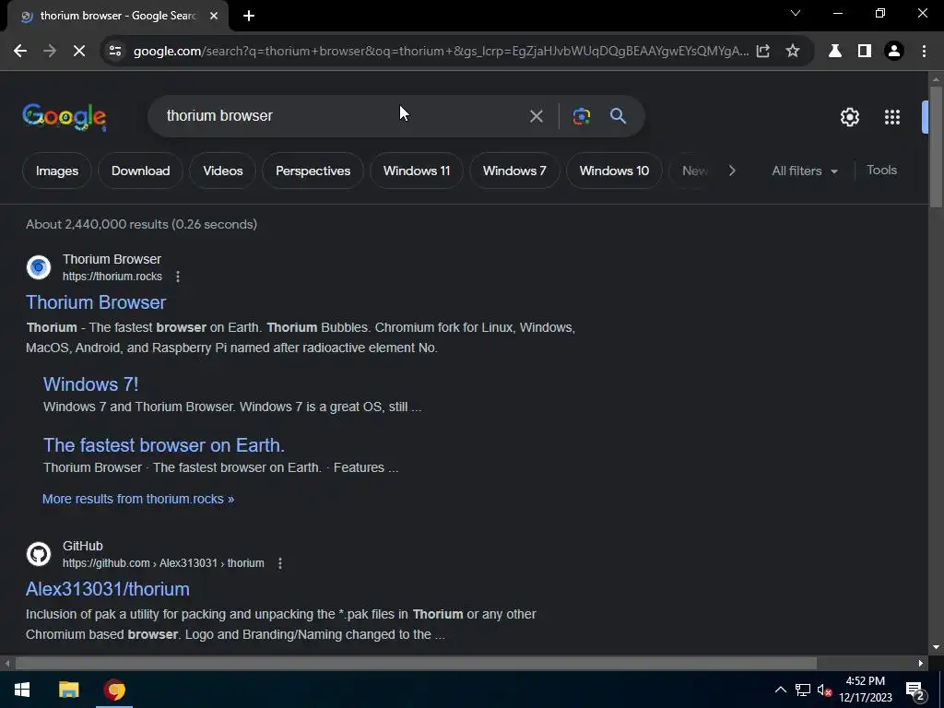
Task: Select the Windows 10 filter chip
Action: click(614, 171)
